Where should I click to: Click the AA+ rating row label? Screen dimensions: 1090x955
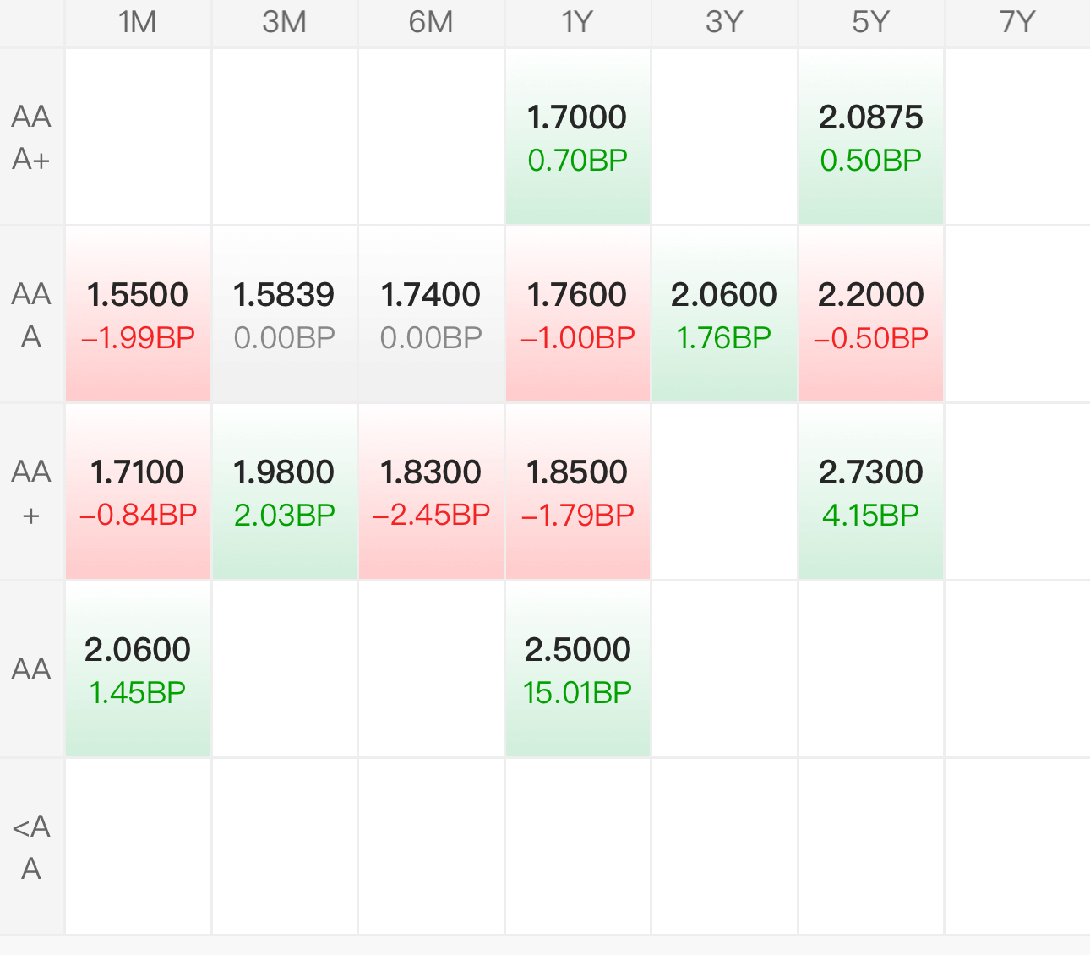[x=31, y=492]
